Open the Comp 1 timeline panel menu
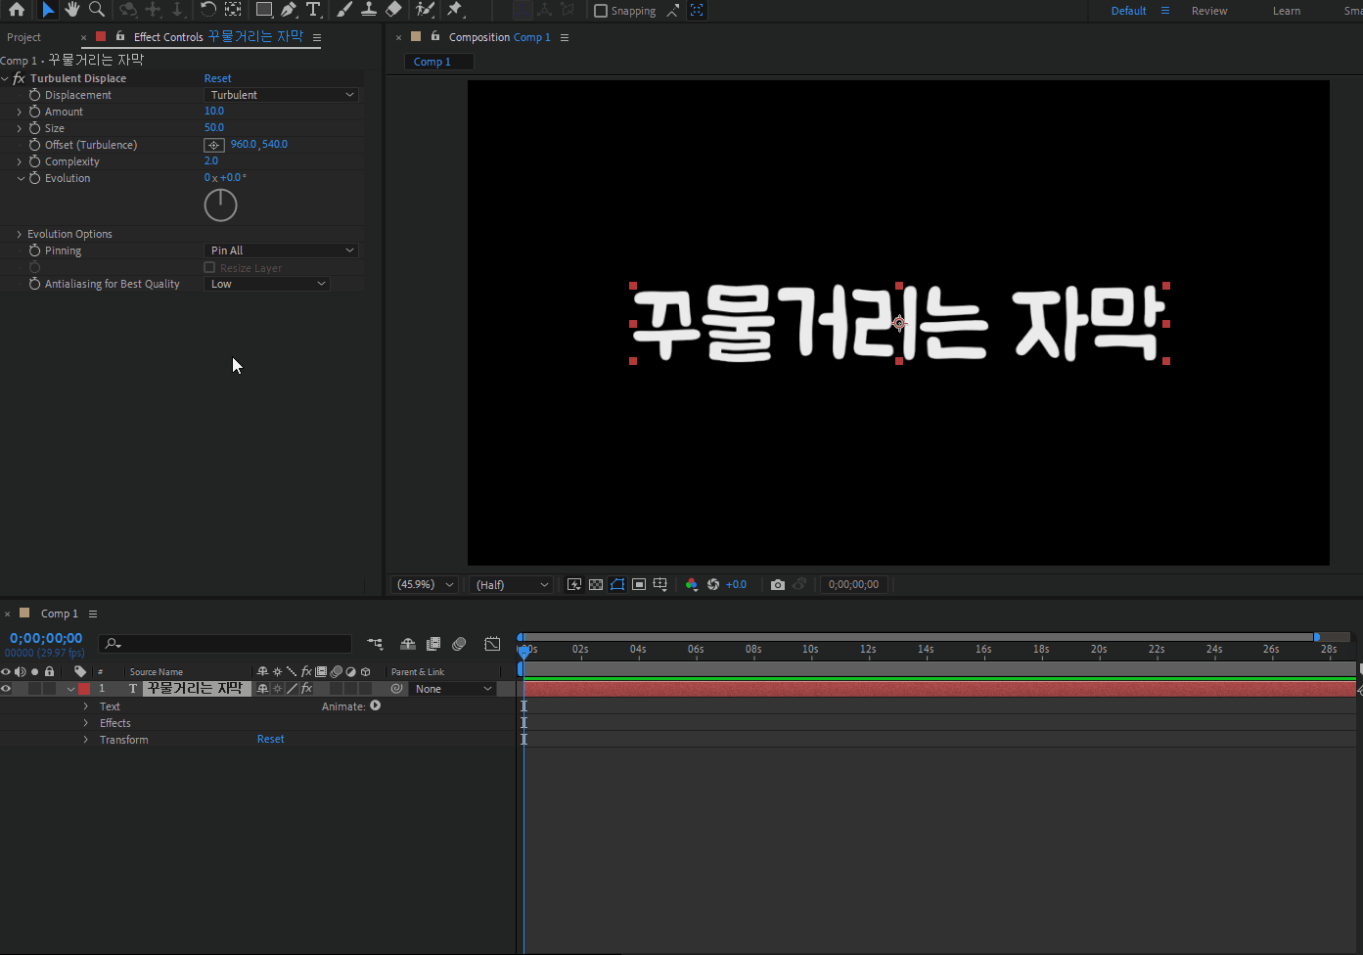The height and width of the screenshot is (955, 1363). [x=93, y=614]
